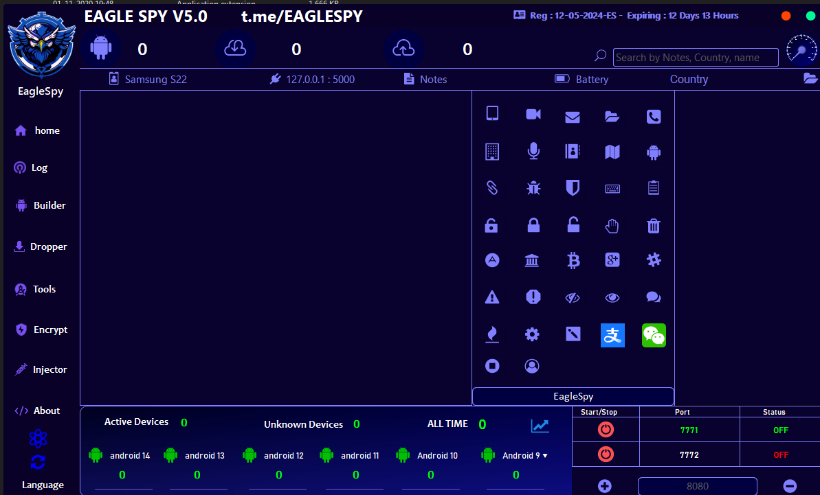Click the minus button beside port field
The image size is (820, 495).
click(x=790, y=486)
